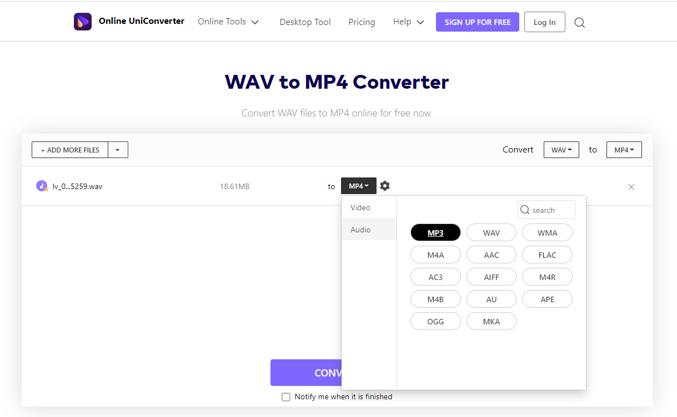Click Sign Up For Free button
Screen dimensions: 677x417
[478, 22]
